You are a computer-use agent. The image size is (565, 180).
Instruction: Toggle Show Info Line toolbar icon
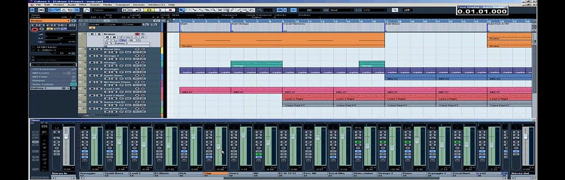coord(57,10)
